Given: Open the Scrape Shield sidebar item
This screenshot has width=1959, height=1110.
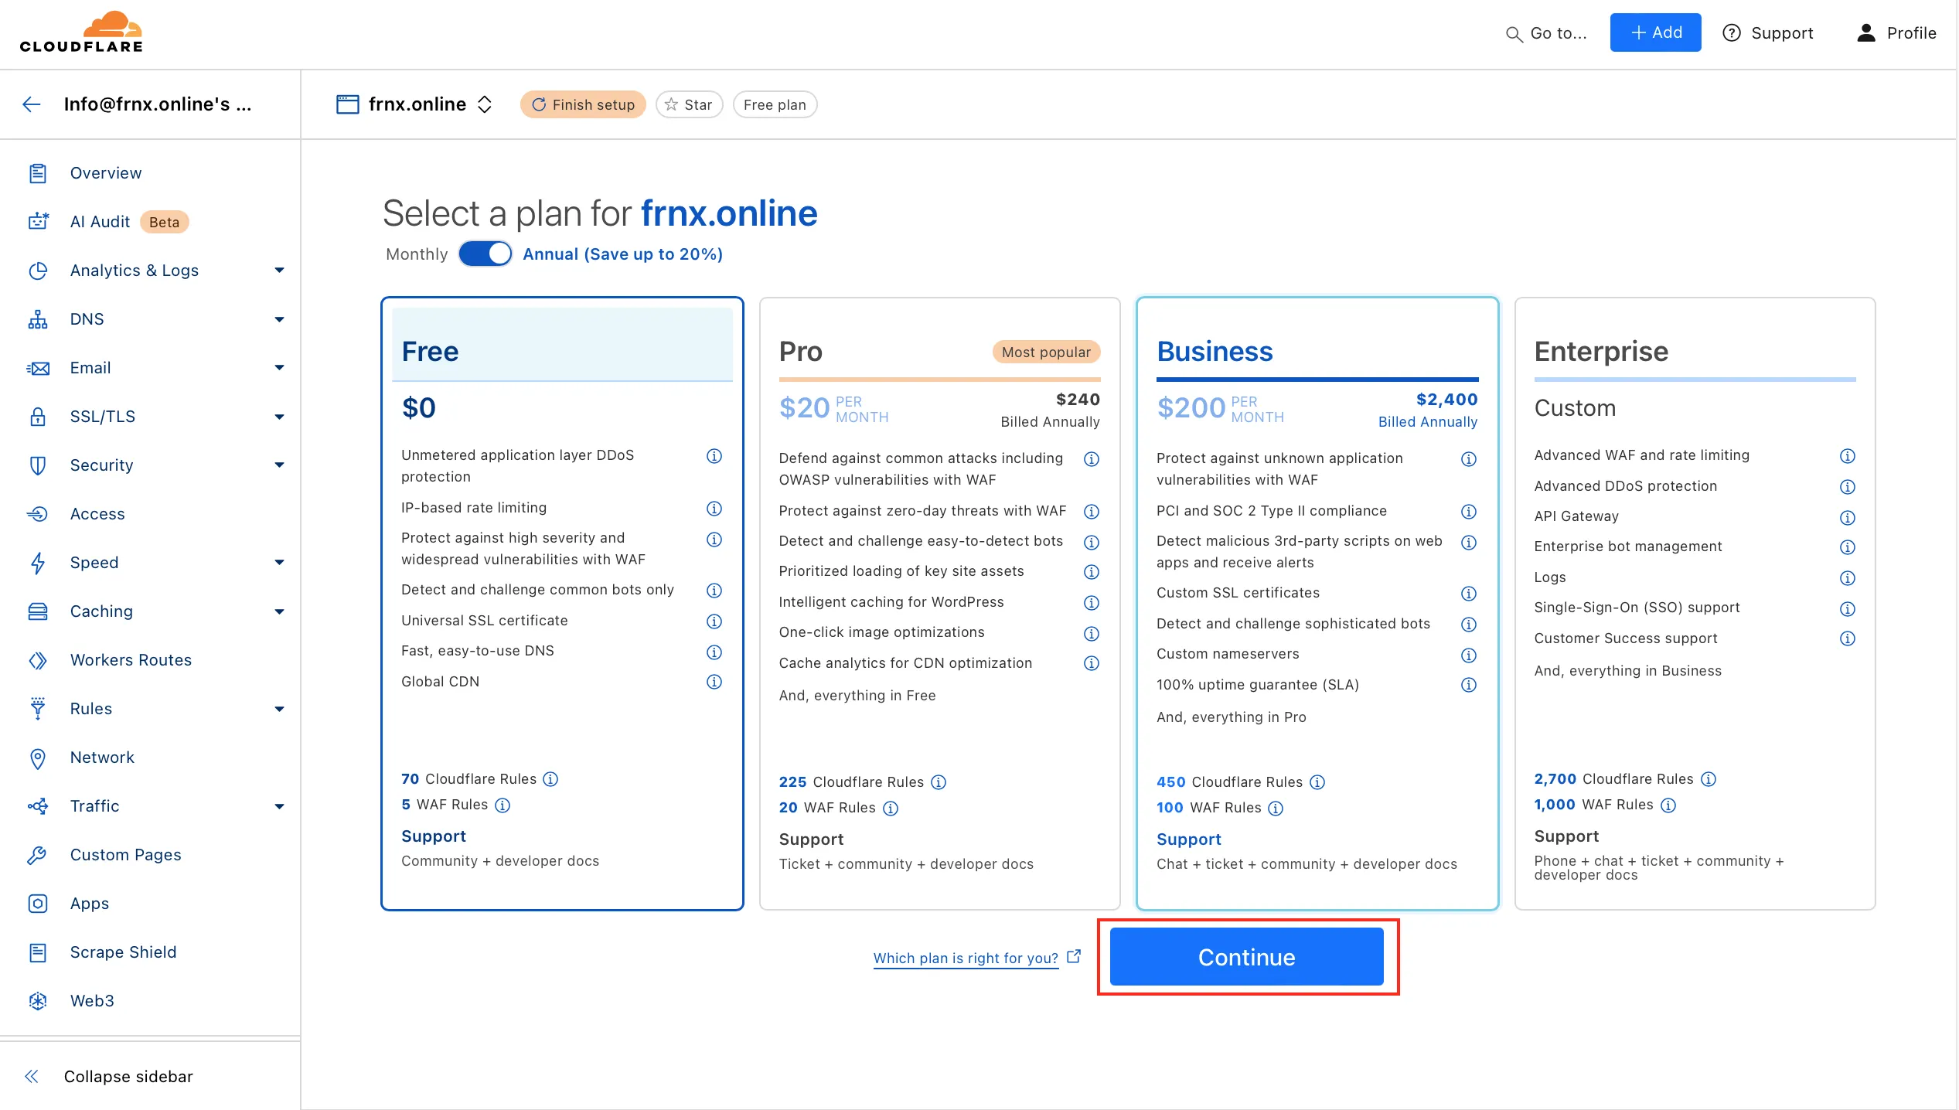Looking at the screenshot, I should click(x=123, y=952).
